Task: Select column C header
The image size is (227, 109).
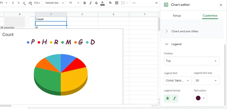Action: pyautogui.click(x=51, y=14)
